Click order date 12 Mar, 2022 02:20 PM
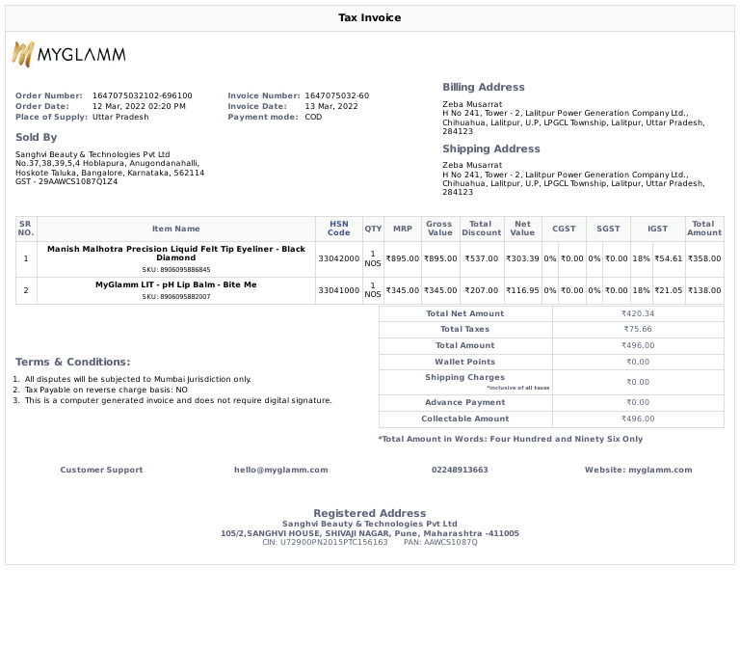 coord(139,106)
